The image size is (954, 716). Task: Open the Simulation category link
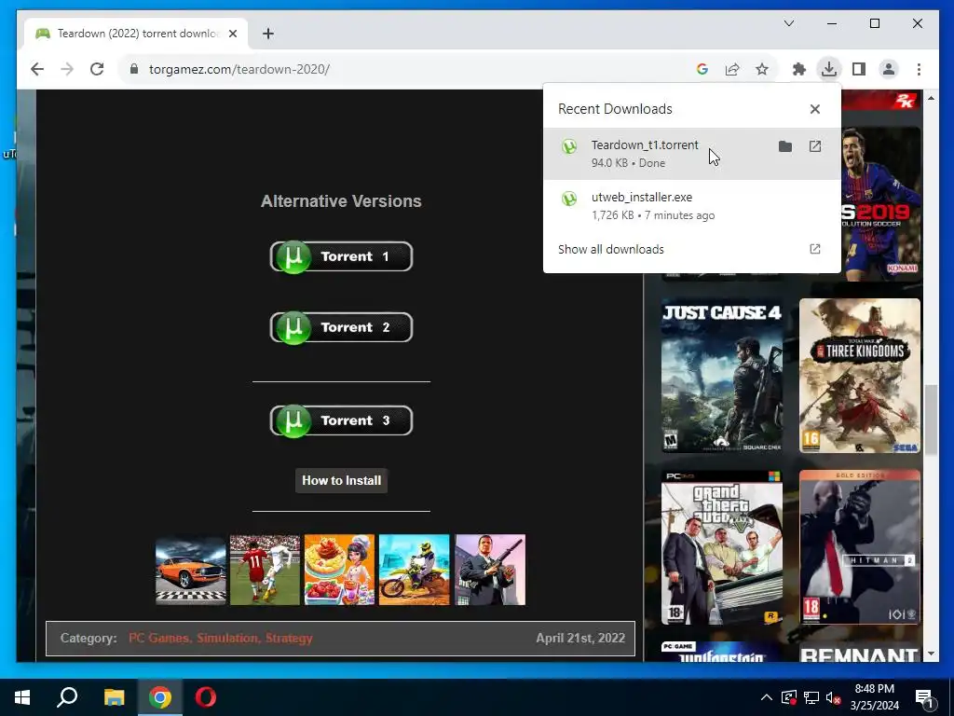pyautogui.click(x=228, y=638)
